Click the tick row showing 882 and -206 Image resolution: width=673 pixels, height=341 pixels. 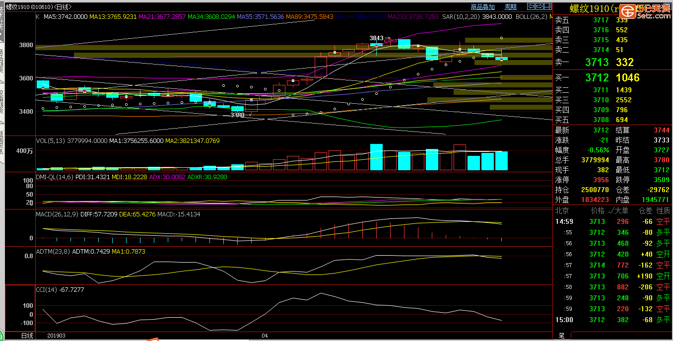[612, 287]
